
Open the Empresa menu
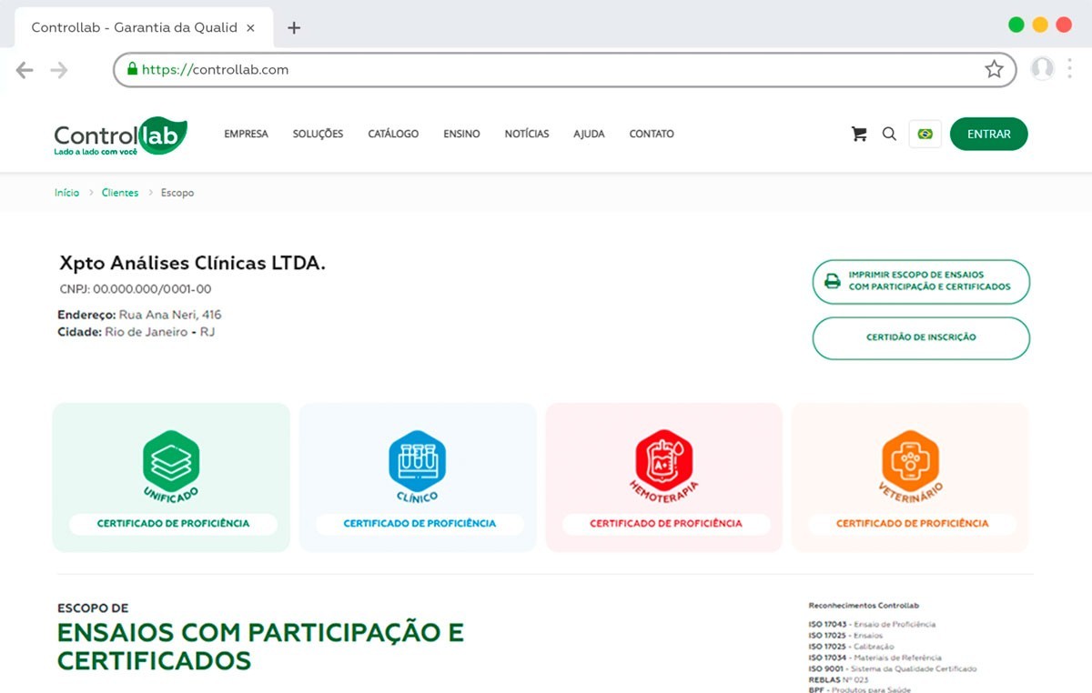[x=247, y=134]
